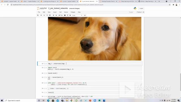
Task: Select the out = resnet(batch_t) cell
Action: pyautogui.click(x=95, y=78)
